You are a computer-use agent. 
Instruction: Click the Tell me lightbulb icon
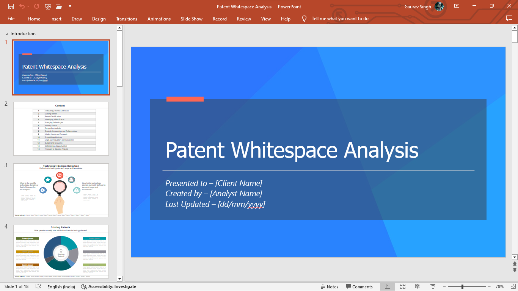(304, 19)
